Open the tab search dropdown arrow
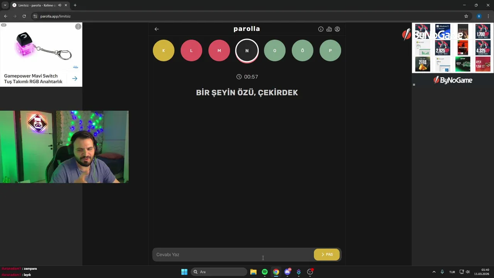The width and height of the screenshot is (494, 278). pos(5,5)
